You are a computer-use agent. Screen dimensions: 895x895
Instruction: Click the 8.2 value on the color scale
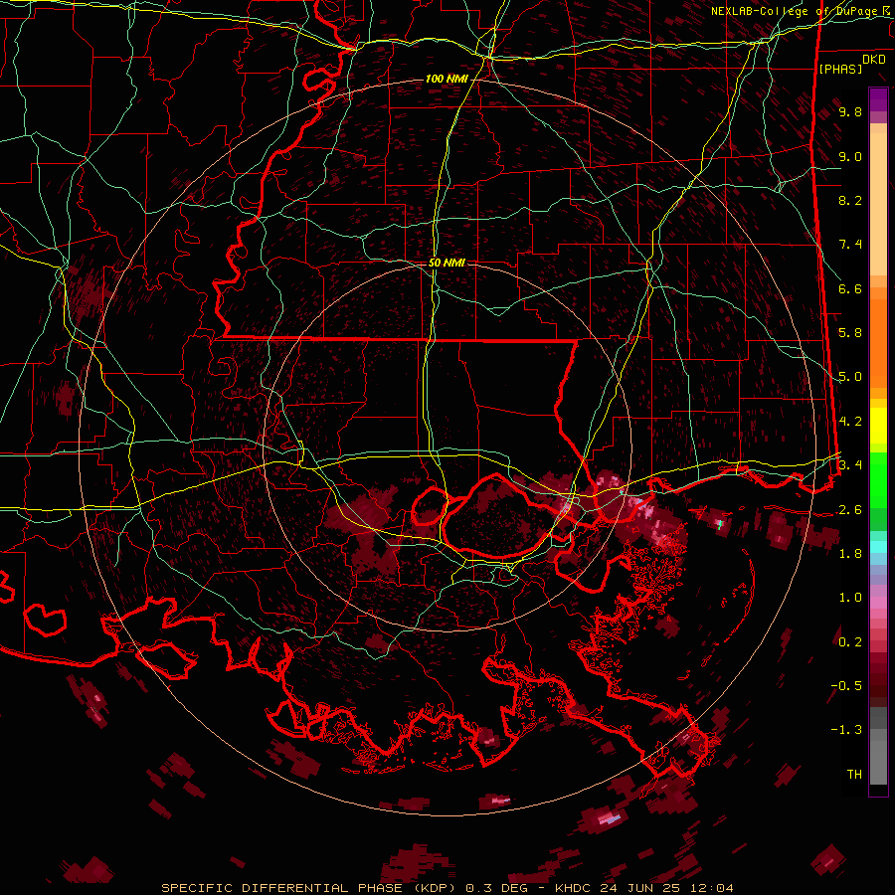tap(850, 200)
